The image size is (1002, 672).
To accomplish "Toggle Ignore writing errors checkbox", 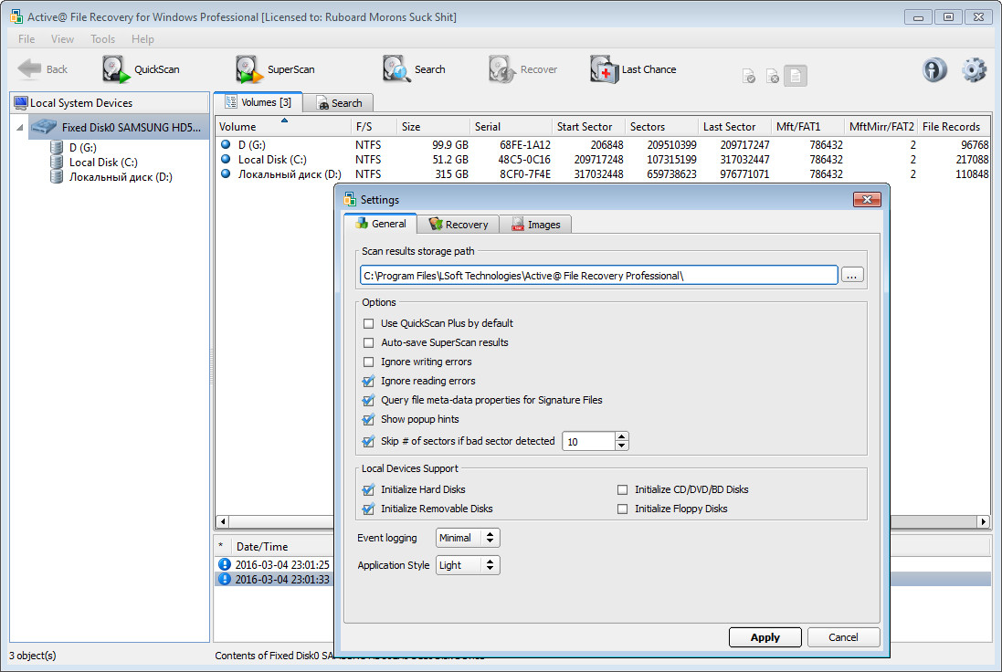I will (368, 362).
